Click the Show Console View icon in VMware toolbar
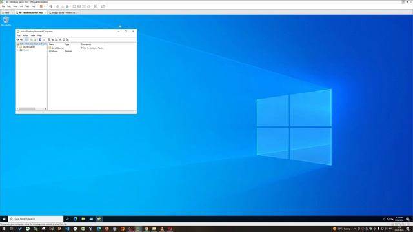 [x=96, y=6]
